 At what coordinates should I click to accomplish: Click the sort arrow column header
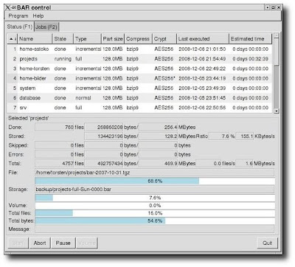tap(13, 39)
